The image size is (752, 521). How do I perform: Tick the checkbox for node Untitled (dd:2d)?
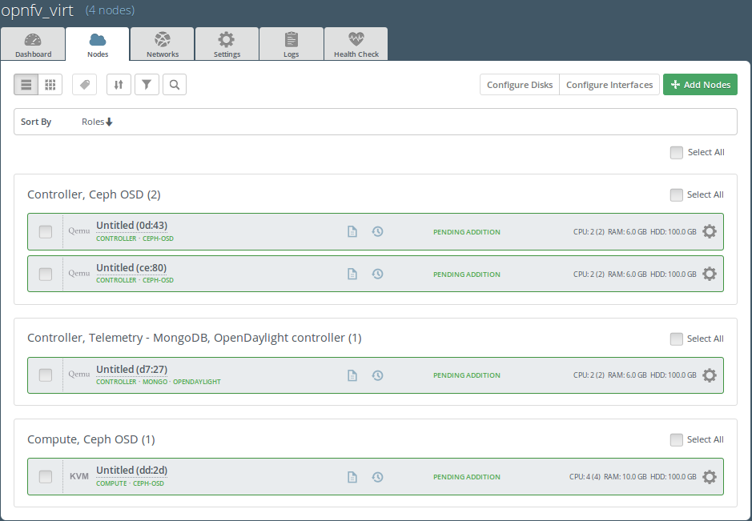pos(46,477)
